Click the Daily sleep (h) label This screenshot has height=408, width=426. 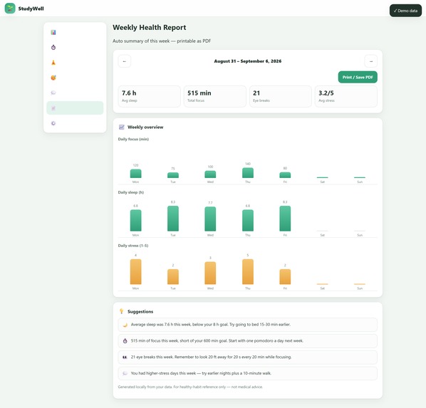pos(131,192)
